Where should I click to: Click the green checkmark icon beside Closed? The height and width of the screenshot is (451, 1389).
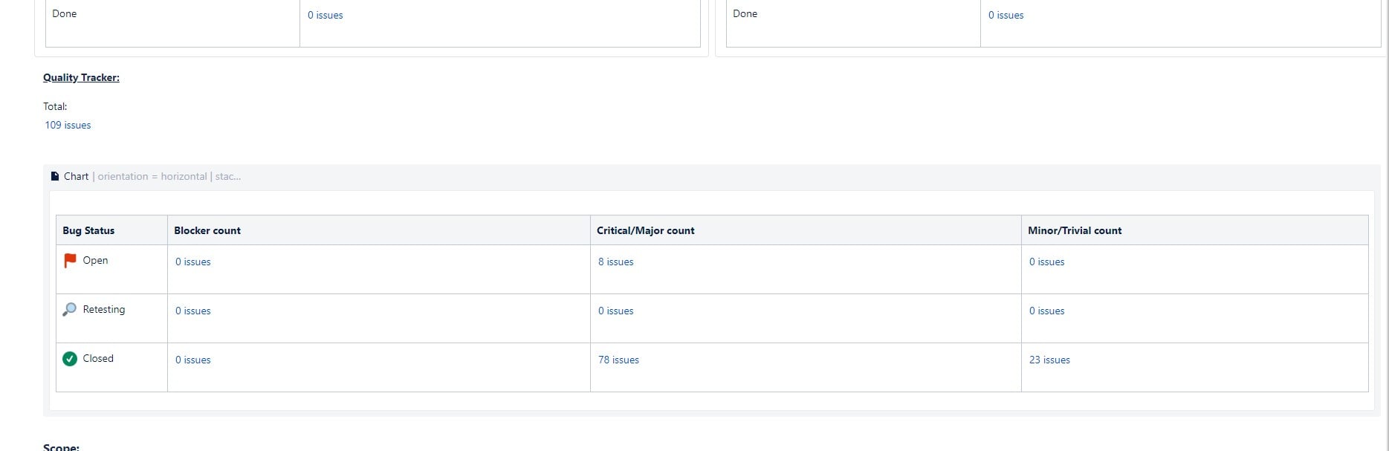click(x=70, y=359)
